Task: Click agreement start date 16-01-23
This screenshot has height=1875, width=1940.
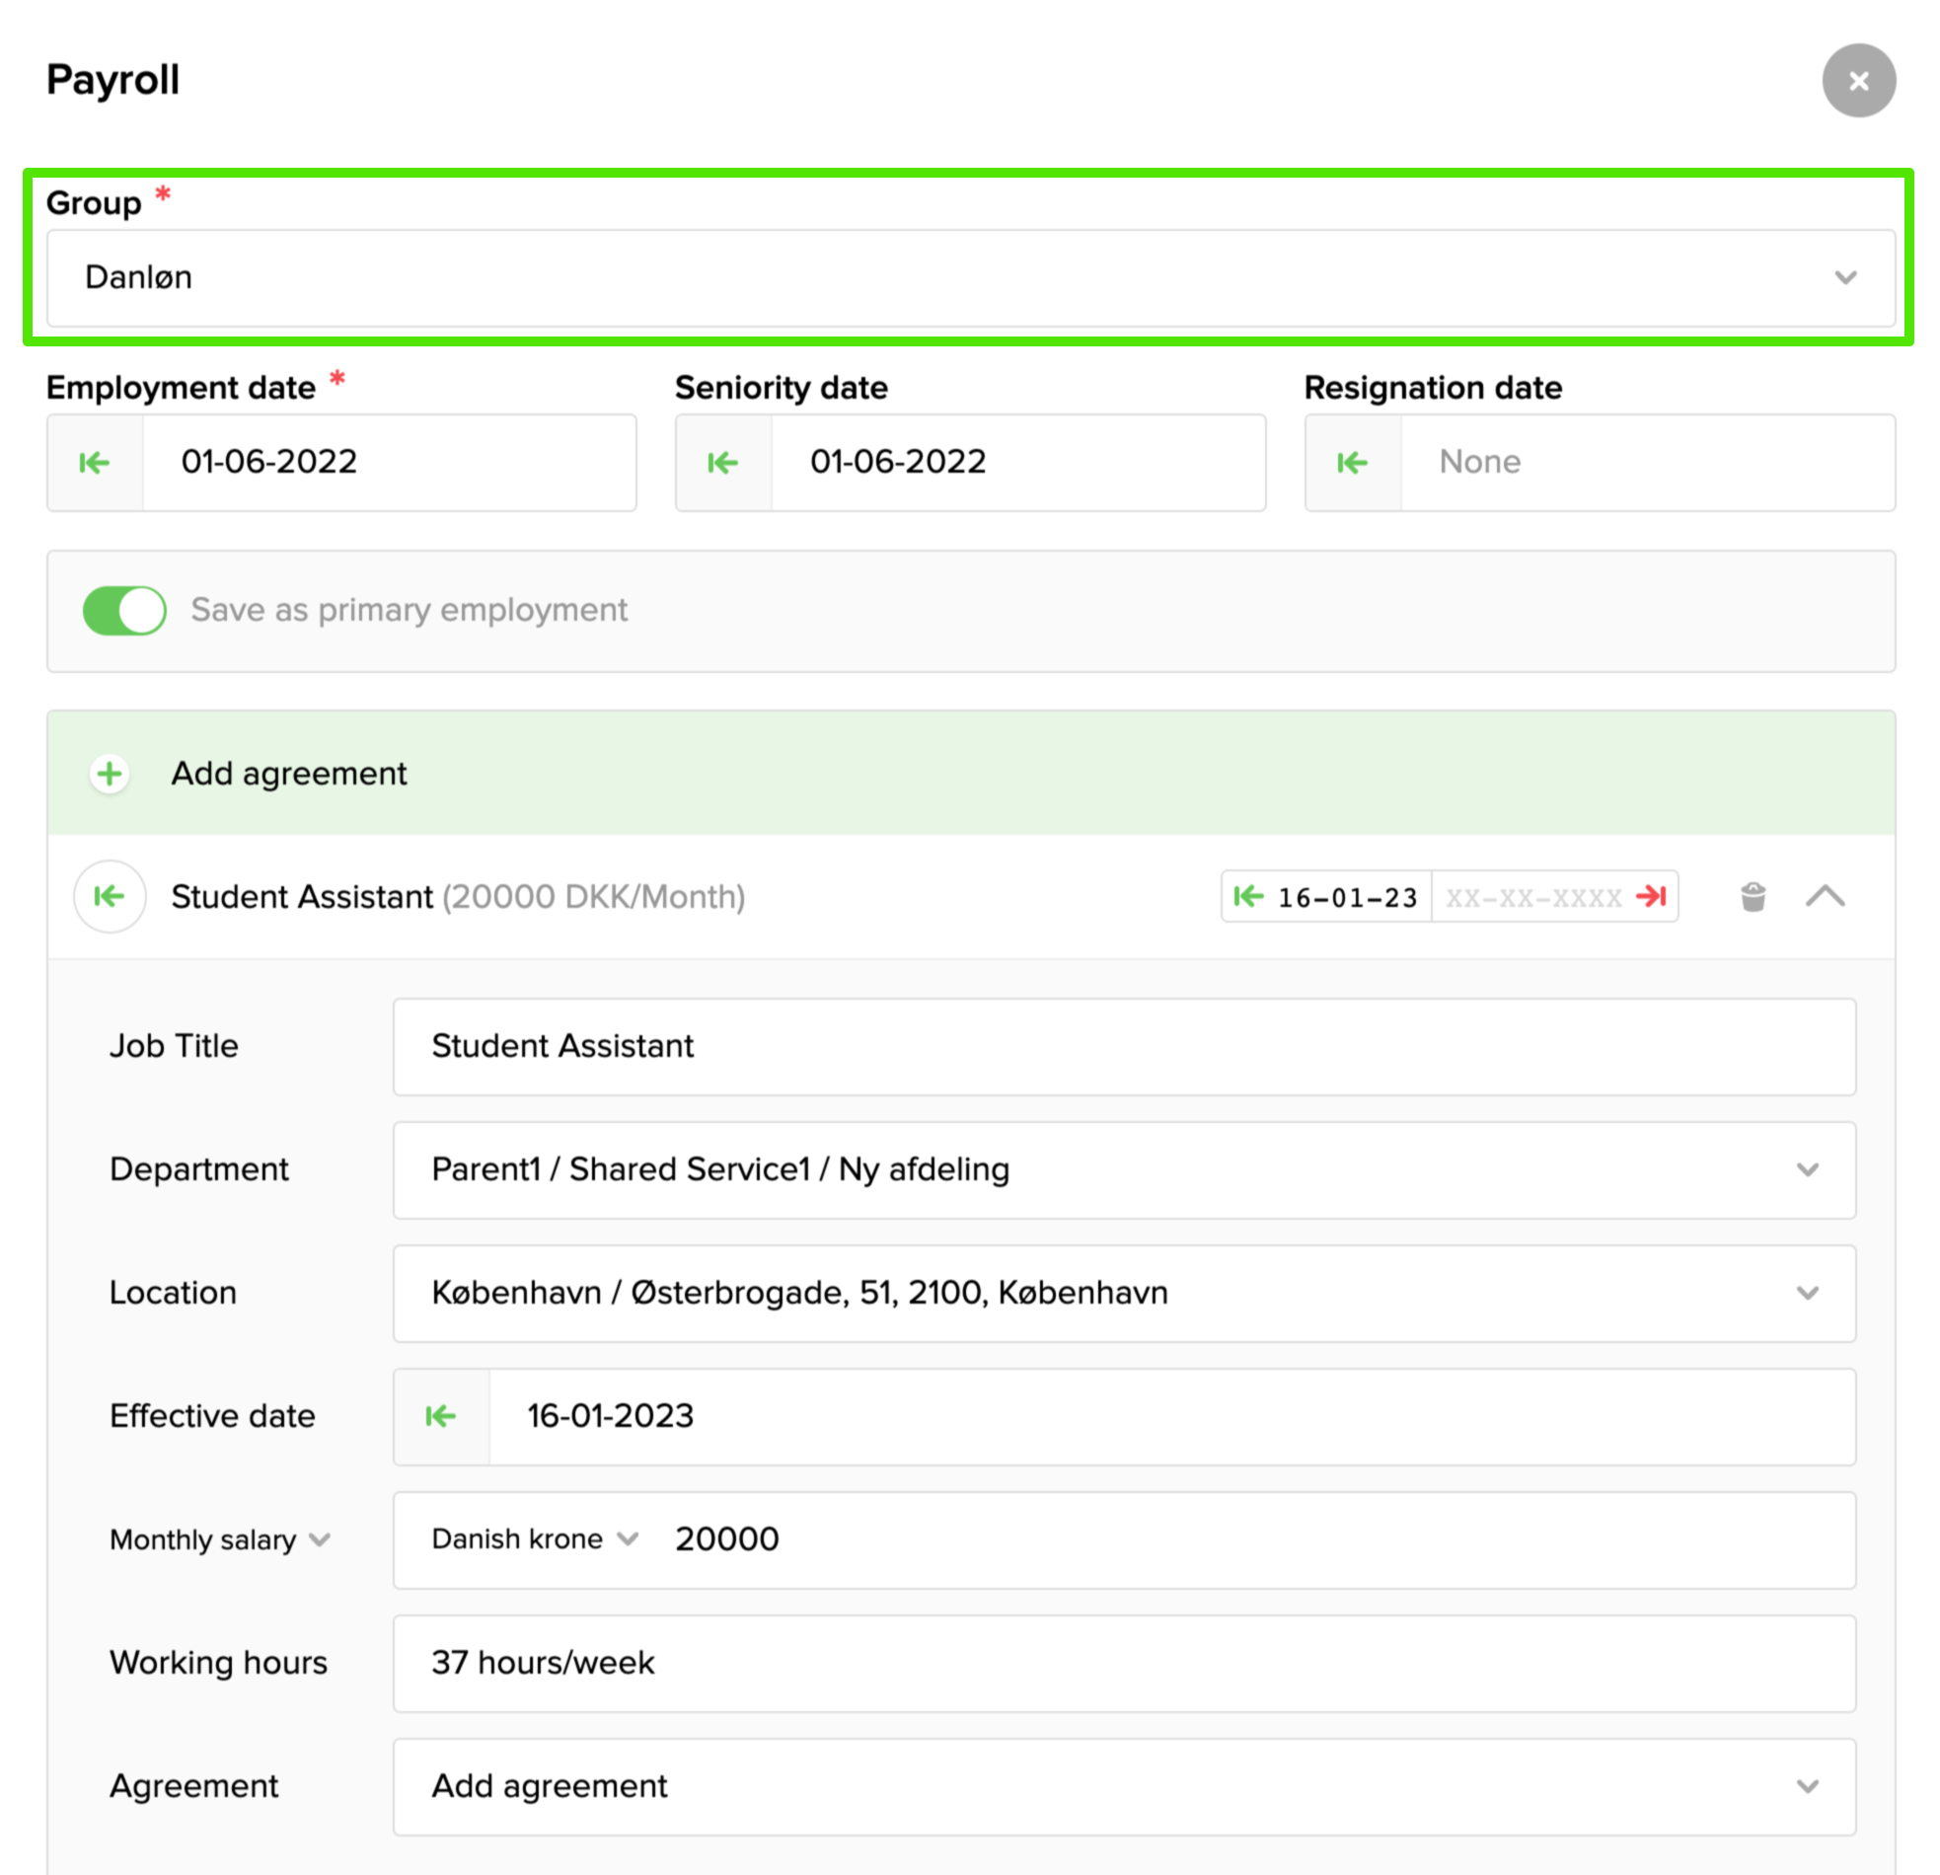Action: pos(1346,898)
